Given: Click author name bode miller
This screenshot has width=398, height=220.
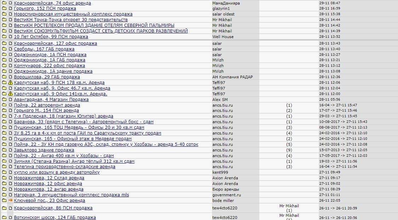Looking at the screenshot, I should pyautogui.click(x=223, y=200).
